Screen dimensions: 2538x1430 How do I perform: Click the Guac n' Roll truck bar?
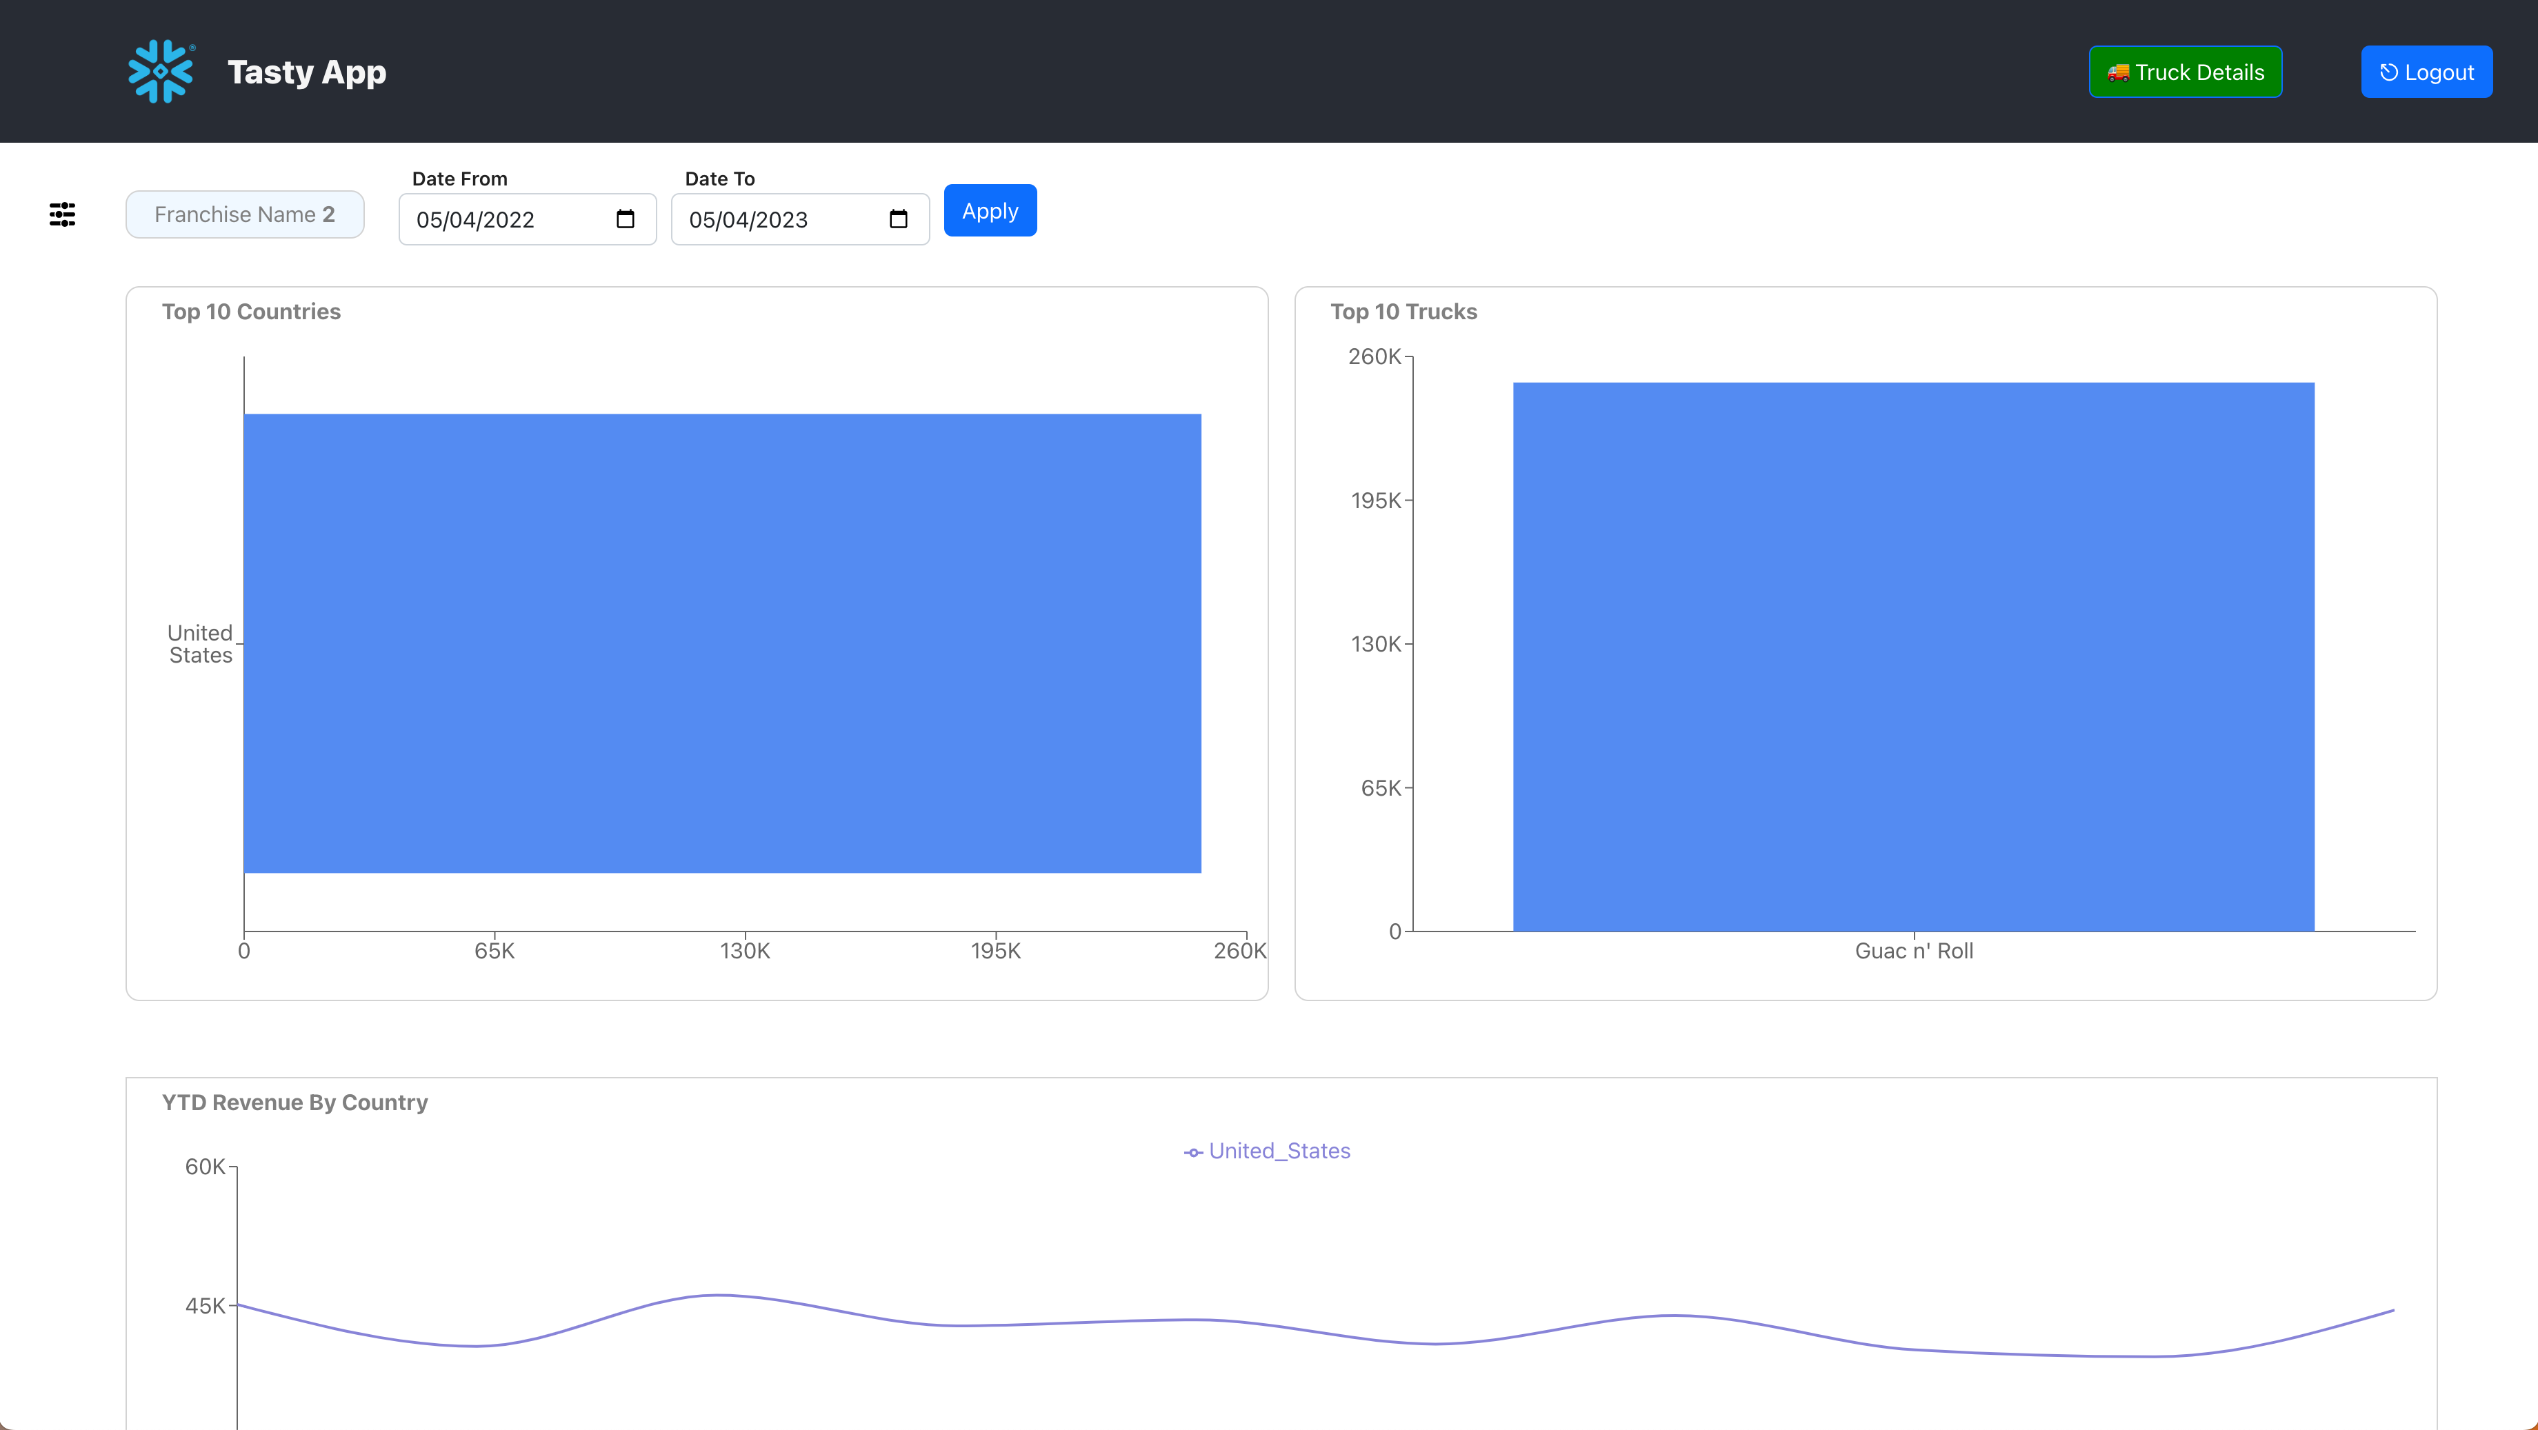(1913, 656)
